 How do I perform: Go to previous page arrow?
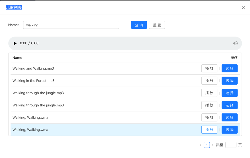pyautogui.click(x=201, y=145)
